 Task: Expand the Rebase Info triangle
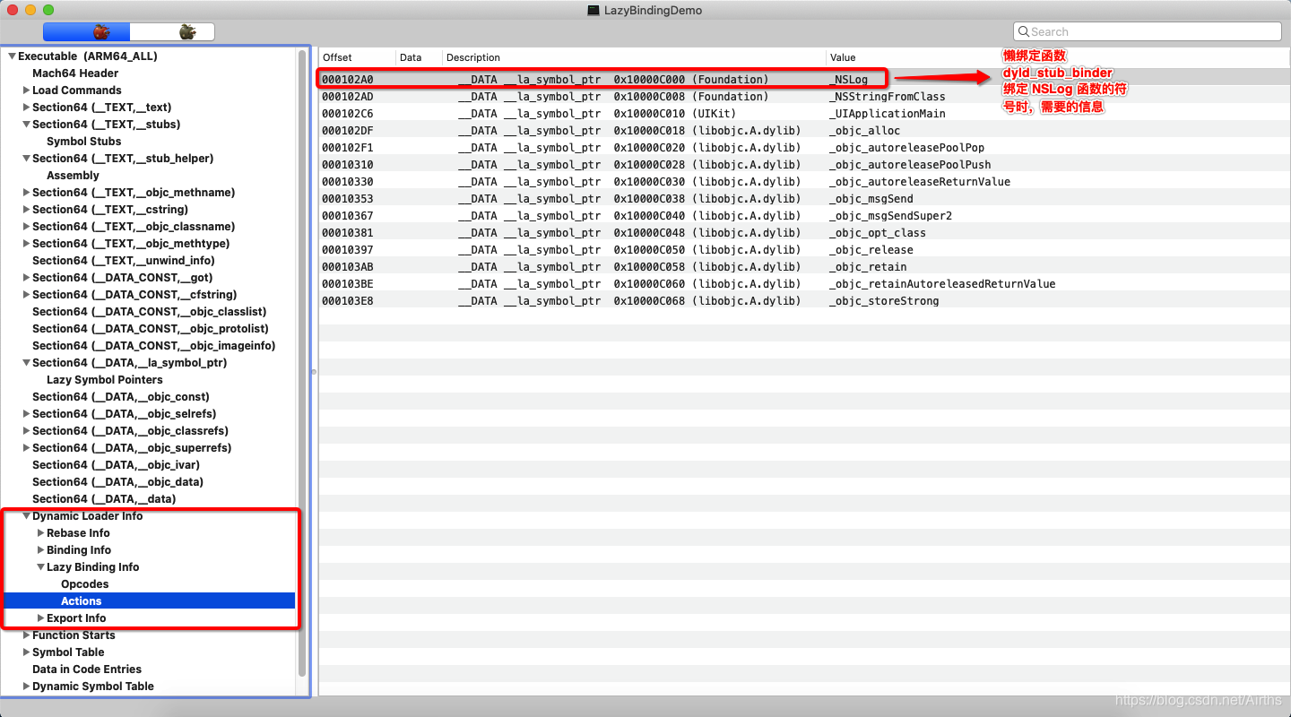click(40, 533)
